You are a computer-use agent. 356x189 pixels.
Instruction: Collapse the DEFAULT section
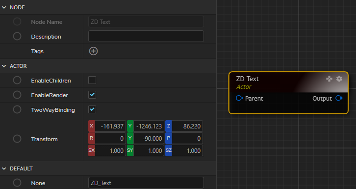click(4, 168)
